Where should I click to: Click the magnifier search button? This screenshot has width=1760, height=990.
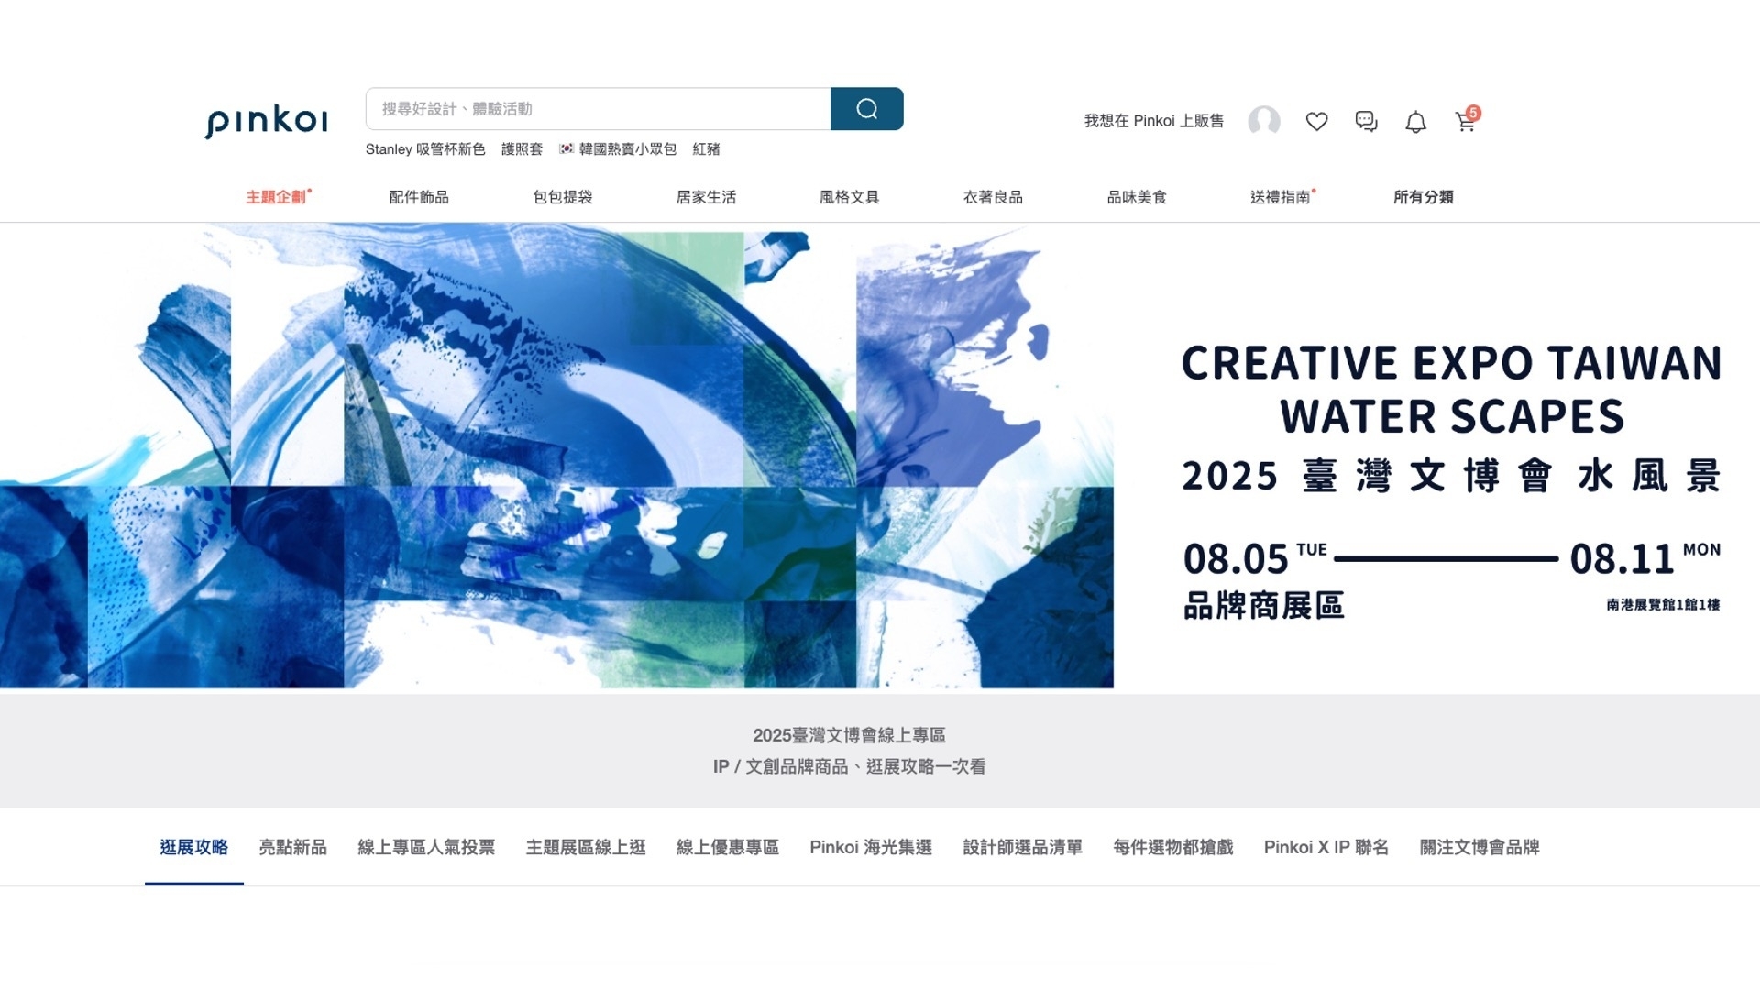click(866, 109)
